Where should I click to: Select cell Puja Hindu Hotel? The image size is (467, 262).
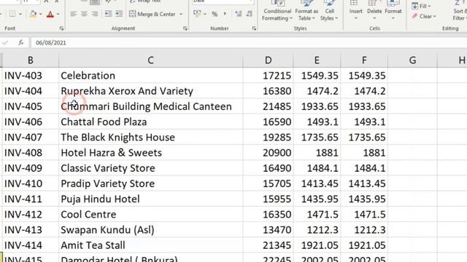[151, 199]
